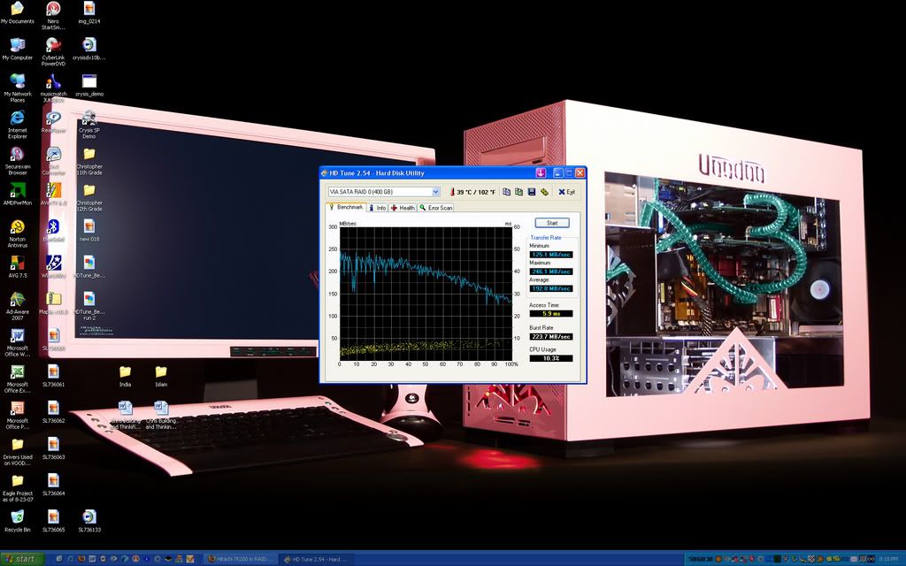The image size is (906, 566).
Task: Switch to the Info tab
Action: click(x=377, y=208)
